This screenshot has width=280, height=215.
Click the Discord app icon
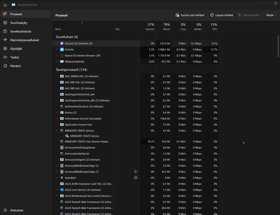click(62, 43)
